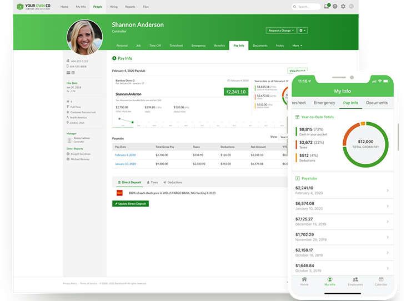The width and height of the screenshot is (411, 301).
Task: Tap the Home icon on phone
Action: tap(304, 279)
